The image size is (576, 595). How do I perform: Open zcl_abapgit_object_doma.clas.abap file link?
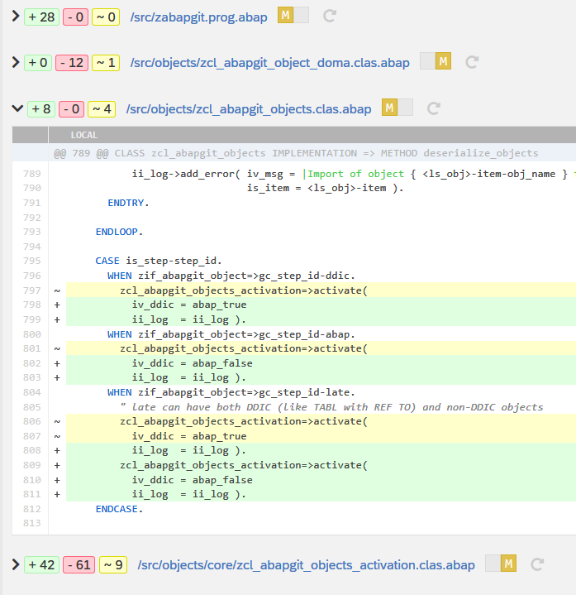[269, 63]
